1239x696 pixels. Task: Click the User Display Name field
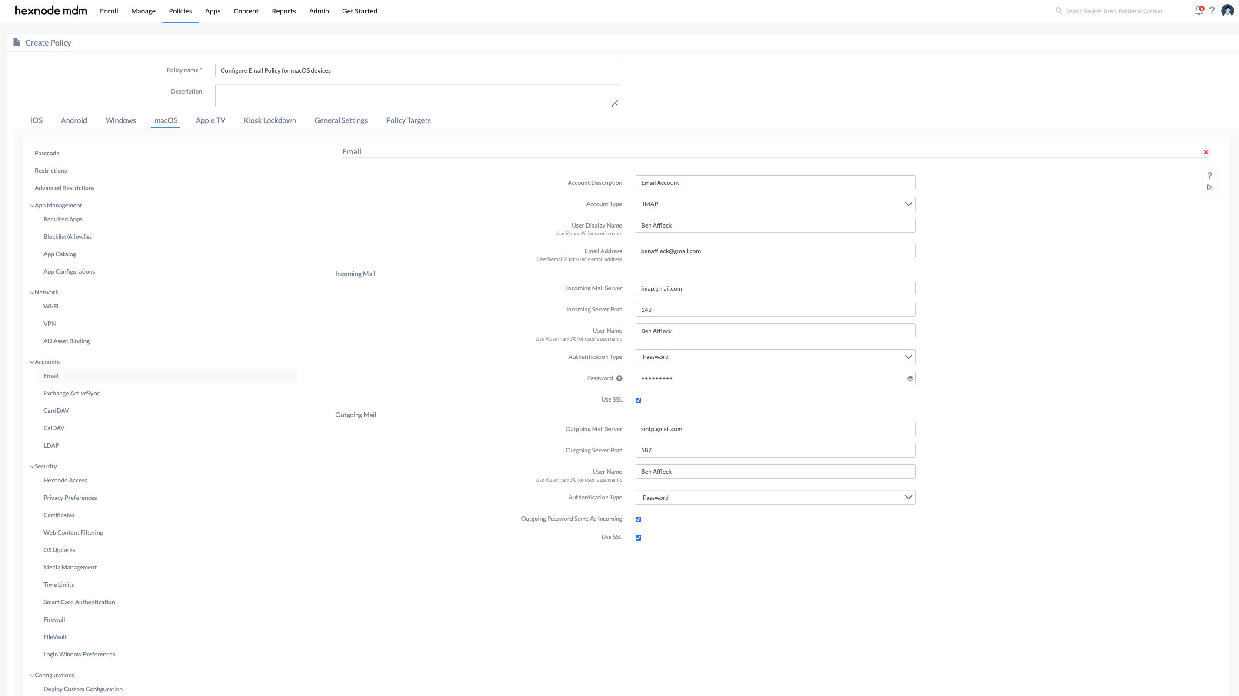coord(775,225)
